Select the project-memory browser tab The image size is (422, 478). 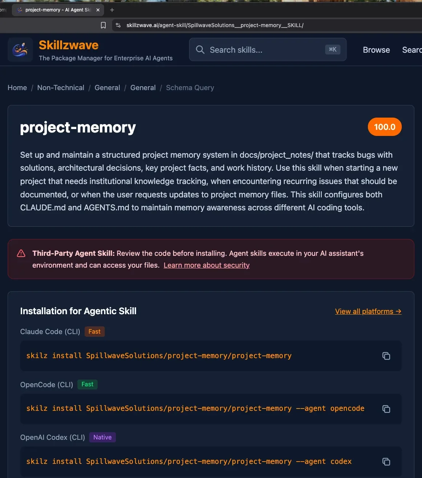coord(57,10)
